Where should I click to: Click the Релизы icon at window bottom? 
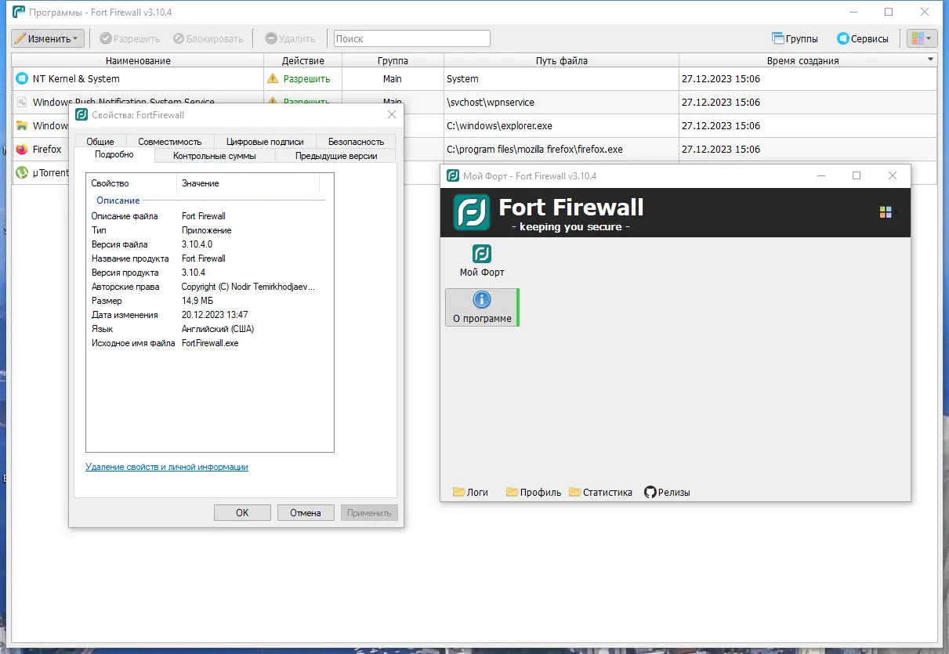coord(650,492)
